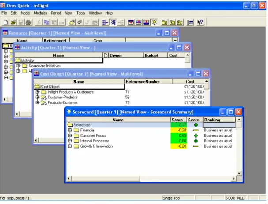
Task: Open the Scorecard light bulb toolbar icon
Action: coord(154,22)
